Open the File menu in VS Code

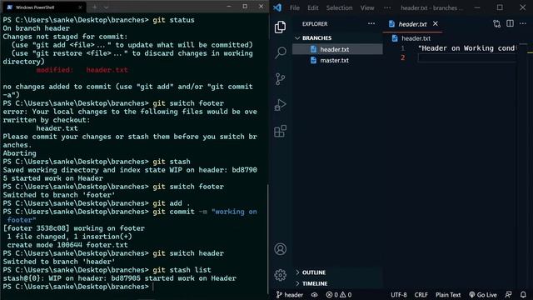click(x=294, y=7)
